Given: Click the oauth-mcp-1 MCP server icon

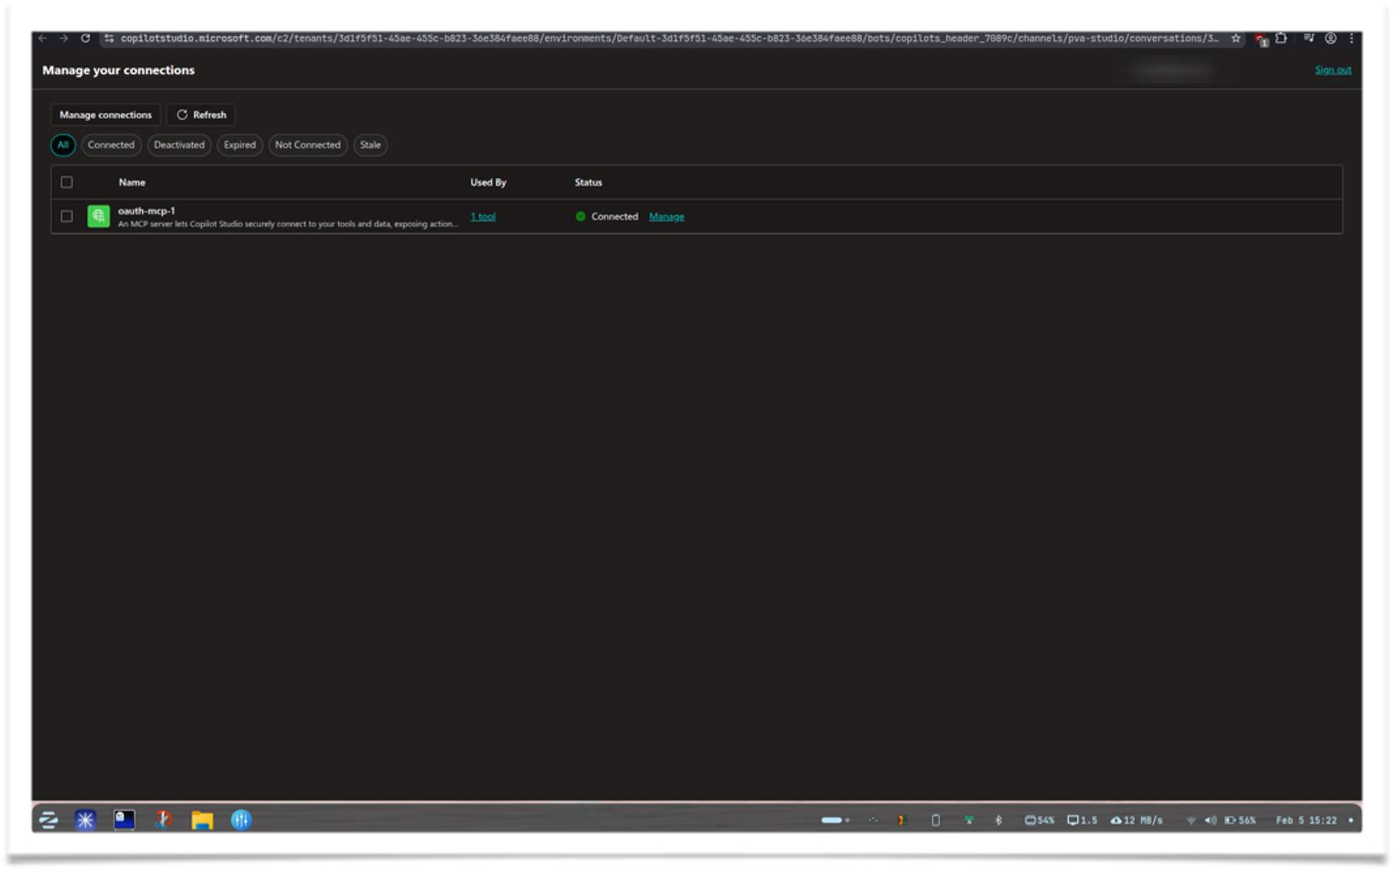Looking at the screenshot, I should tap(99, 217).
